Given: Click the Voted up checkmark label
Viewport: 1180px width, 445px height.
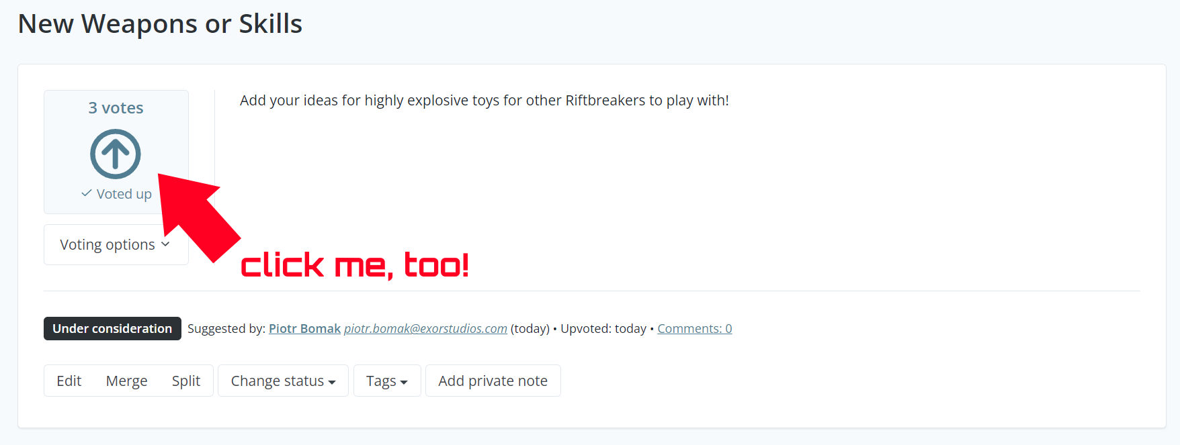Looking at the screenshot, I should pos(117,194).
